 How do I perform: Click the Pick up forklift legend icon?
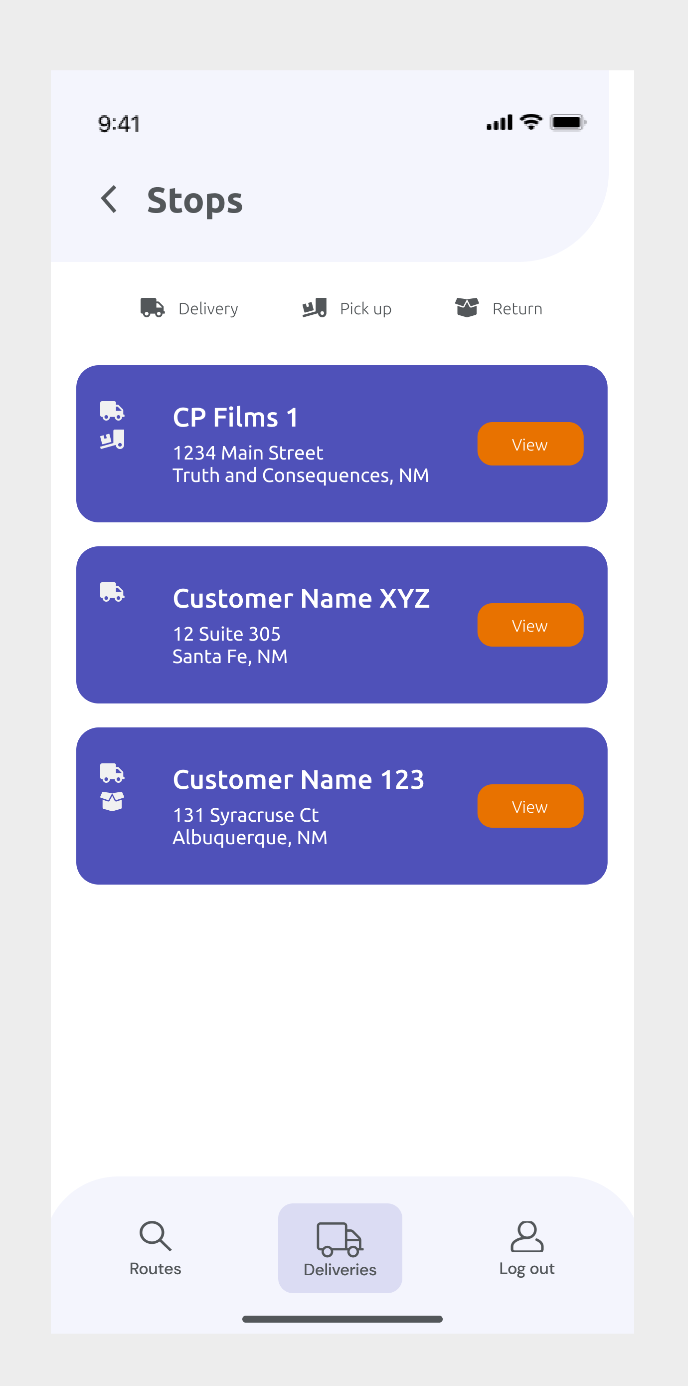click(315, 308)
